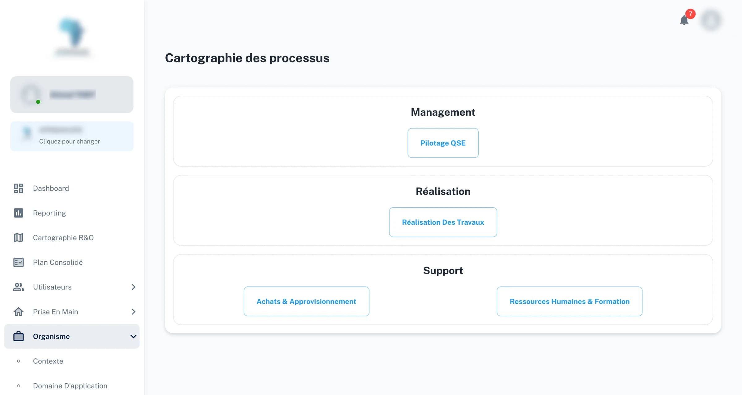Image resolution: width=742 pixels, height=395 pixels.
Task: Click the red notification count badge
Action: 690,14
